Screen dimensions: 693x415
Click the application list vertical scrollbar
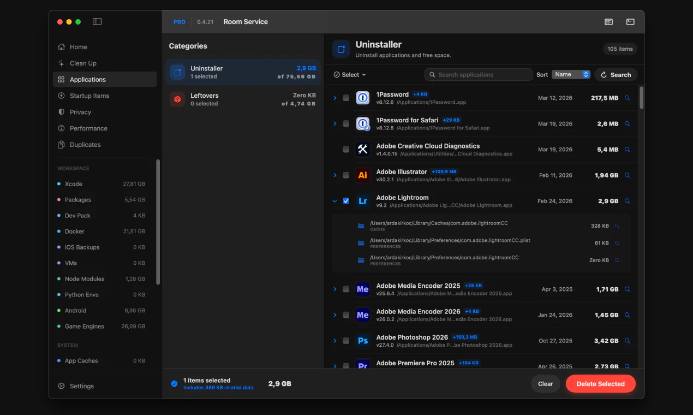[x=641, y=98]
